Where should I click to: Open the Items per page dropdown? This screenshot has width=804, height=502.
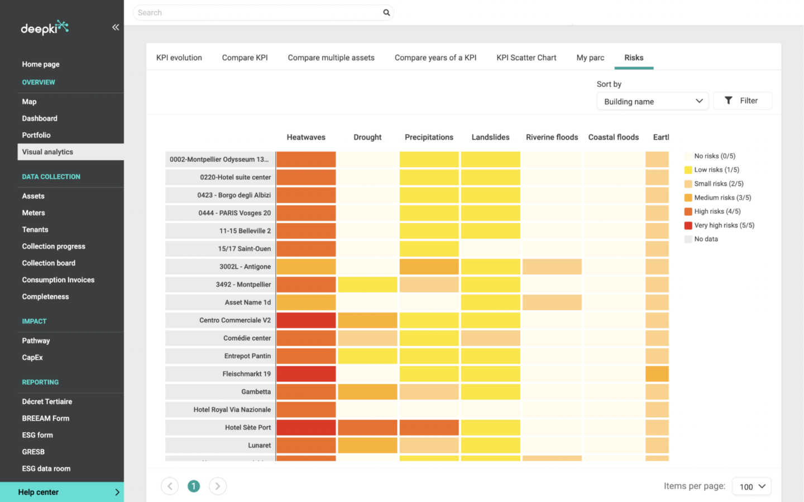(752, 486)
